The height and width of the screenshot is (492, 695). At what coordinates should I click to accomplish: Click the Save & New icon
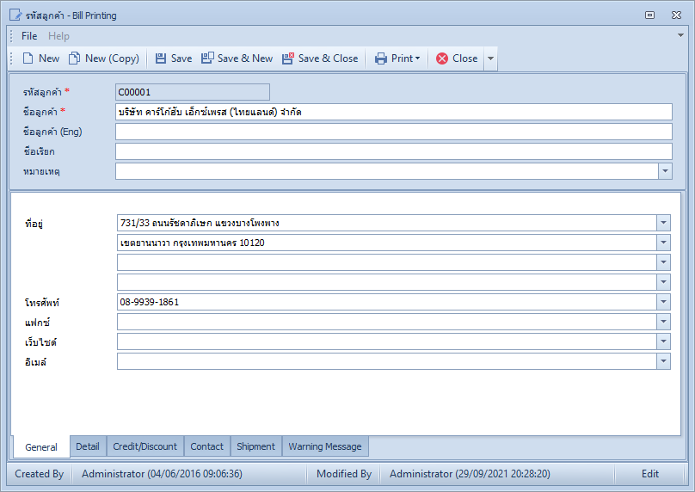point(207,58)
